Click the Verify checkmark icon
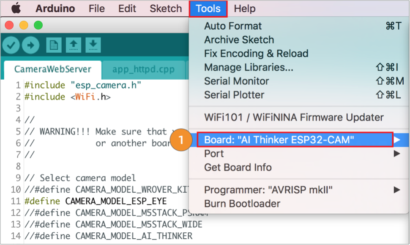The height and width of the screenshot is (245, 410). [11, 45]
